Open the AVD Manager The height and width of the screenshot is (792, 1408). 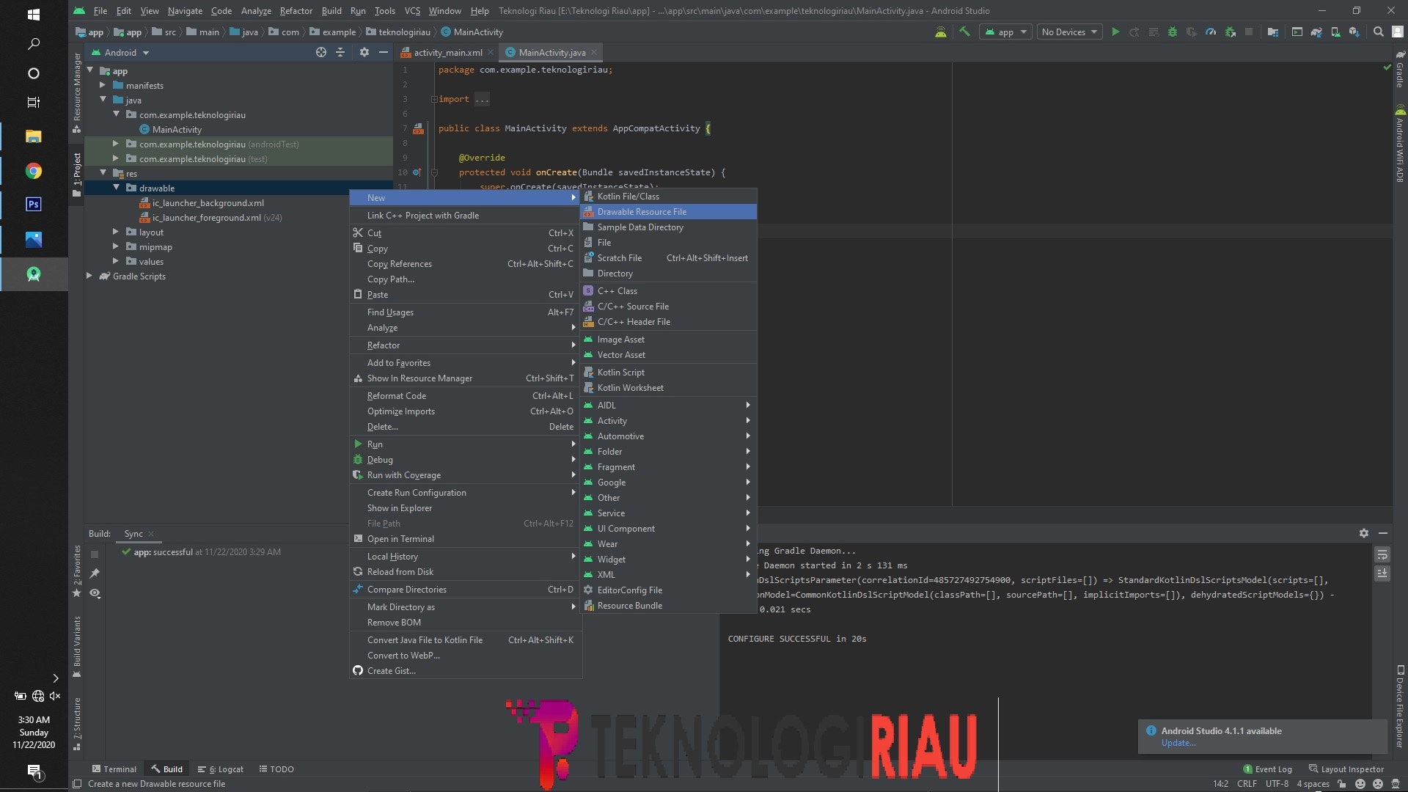1336,32
